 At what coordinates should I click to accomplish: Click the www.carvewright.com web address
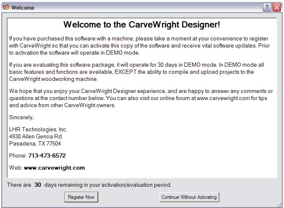tap(54, 168)
